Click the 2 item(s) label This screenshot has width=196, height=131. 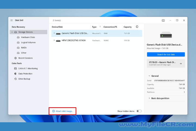coord(57,20)
